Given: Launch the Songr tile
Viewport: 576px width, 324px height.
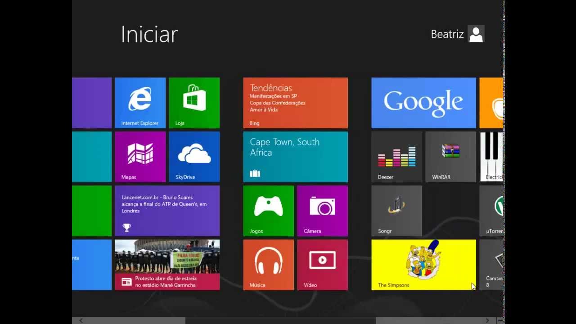Looking at the screenshot, I should (396, 211).
